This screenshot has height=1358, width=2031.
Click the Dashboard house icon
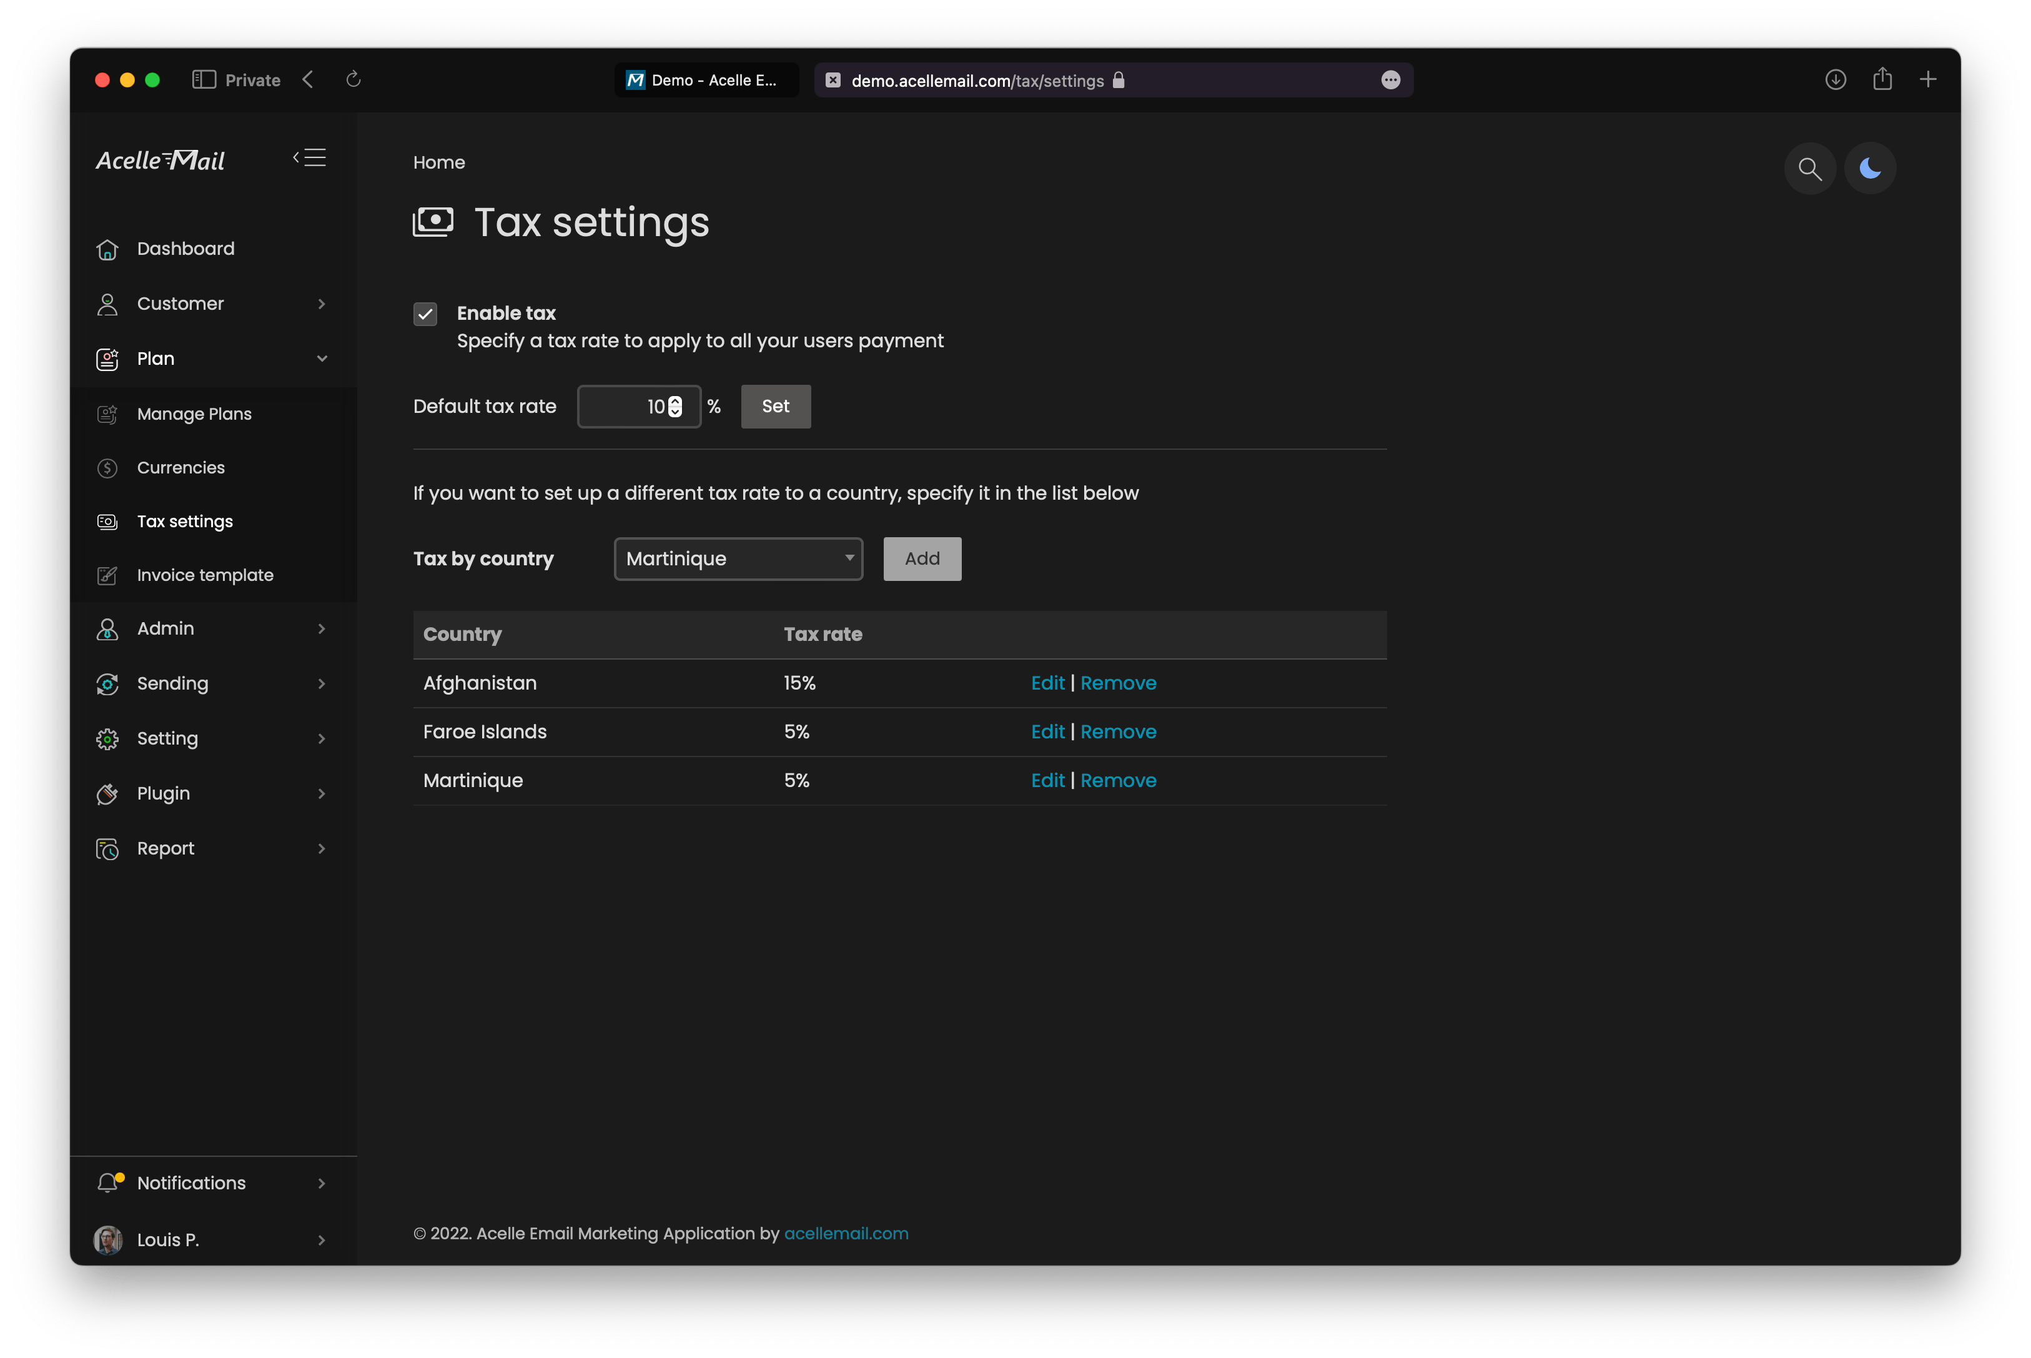(x=107, y=249)
